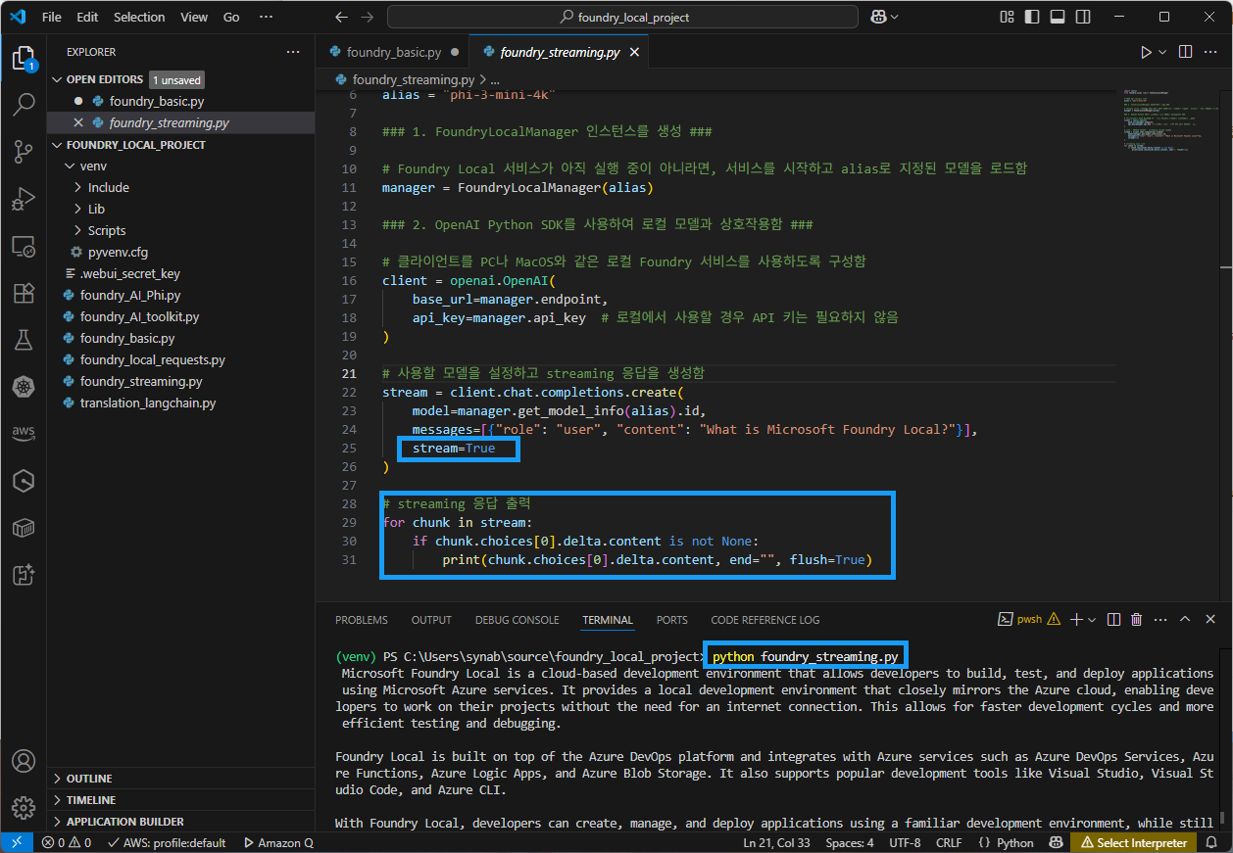The image size is (1233, 853).
Task: Toggle Secondary Side Bar visibility
Action: click(1083, 17)
